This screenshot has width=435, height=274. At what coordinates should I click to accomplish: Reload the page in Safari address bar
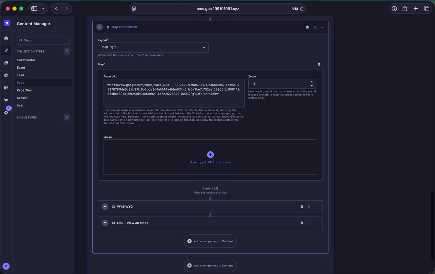tap(302, 9)
